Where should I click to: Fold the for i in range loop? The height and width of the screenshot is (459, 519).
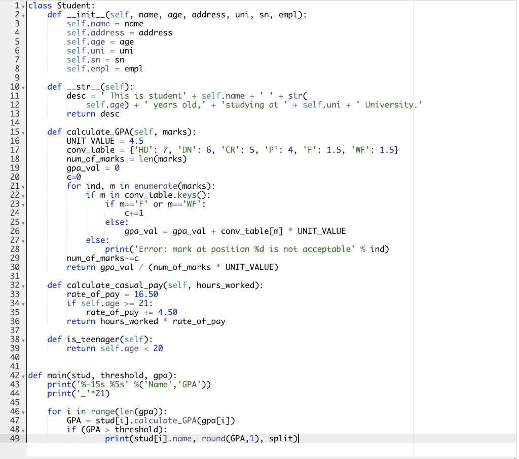(x=22, y=412)
